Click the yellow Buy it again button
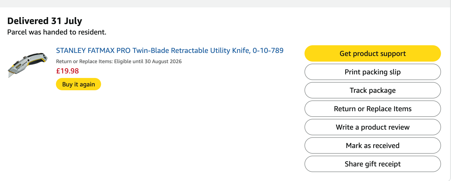Screen dimensions: 451x181 click(79, 84)
